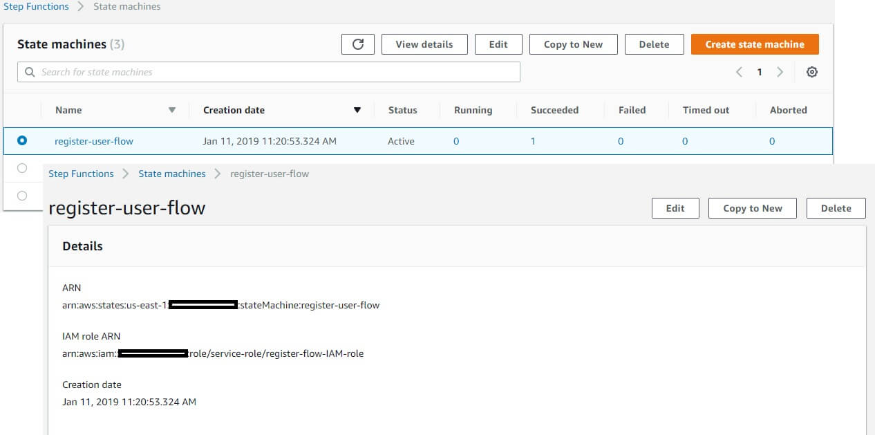Image resolution: width=875 pixels, height=435 pixels.
Task: Click the Active status cell
Action: click(401, 141)
